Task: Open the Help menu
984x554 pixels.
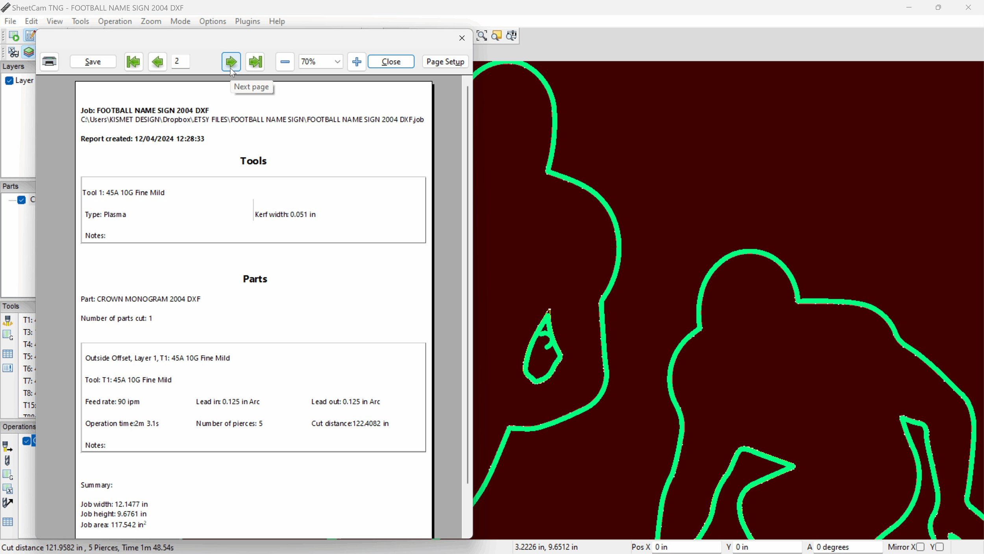Action: [x=277, y=21]
